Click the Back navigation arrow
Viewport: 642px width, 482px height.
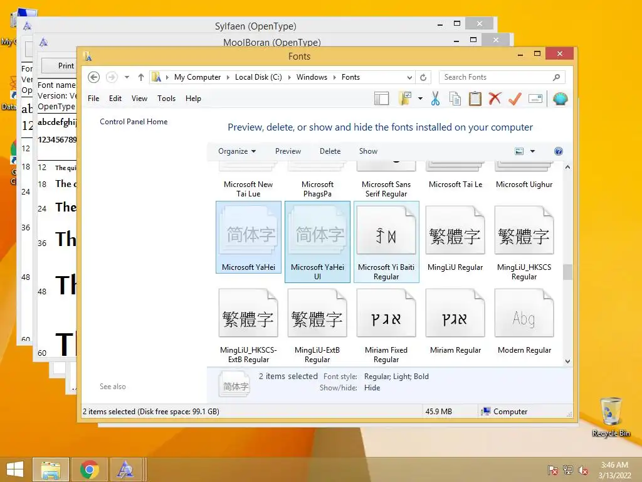coord(94,77)
